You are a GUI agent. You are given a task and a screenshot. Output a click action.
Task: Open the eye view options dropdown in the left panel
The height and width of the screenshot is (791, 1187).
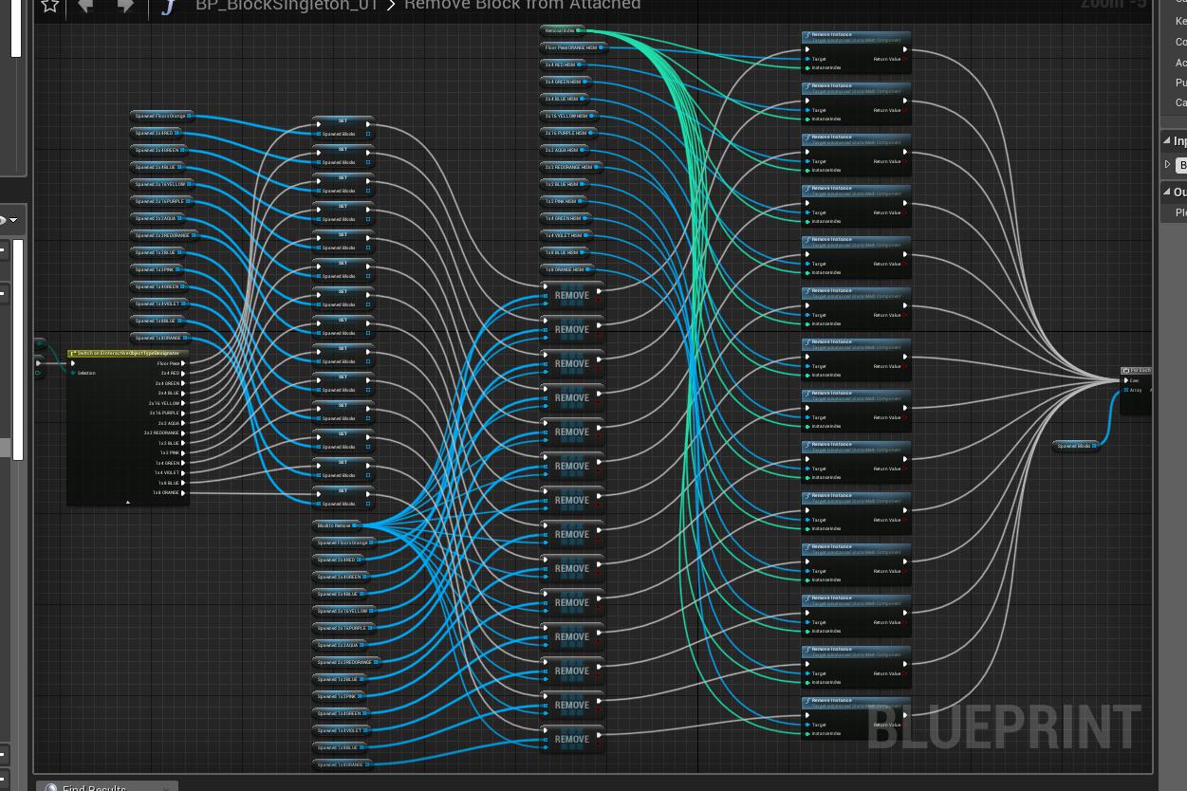pos(8,220)
